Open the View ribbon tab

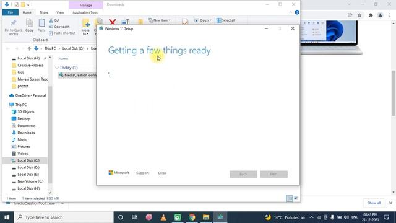(x=60, y=12)
